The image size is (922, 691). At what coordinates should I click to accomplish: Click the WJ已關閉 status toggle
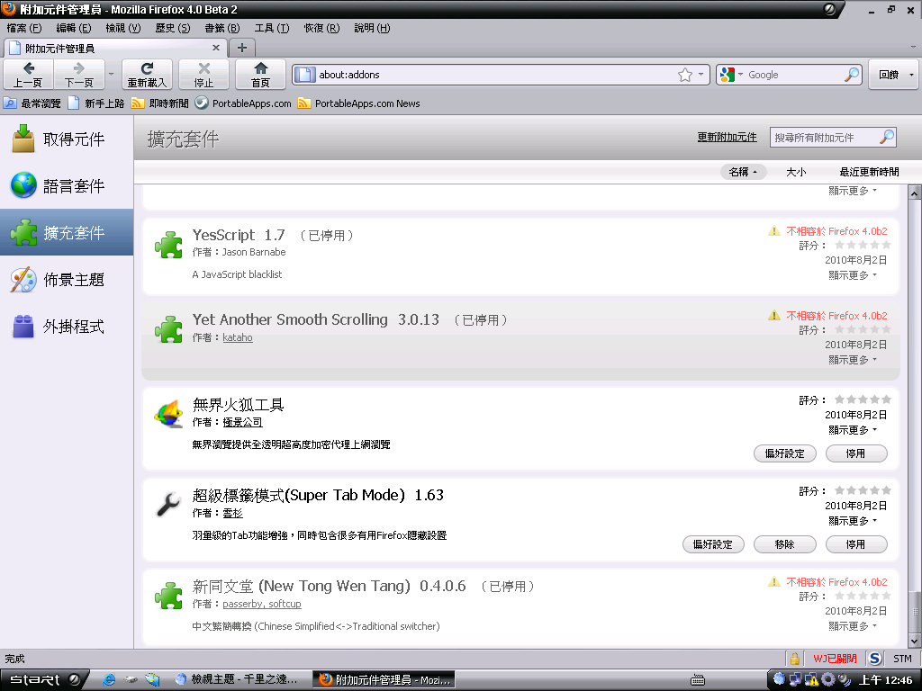click(835, 658)
